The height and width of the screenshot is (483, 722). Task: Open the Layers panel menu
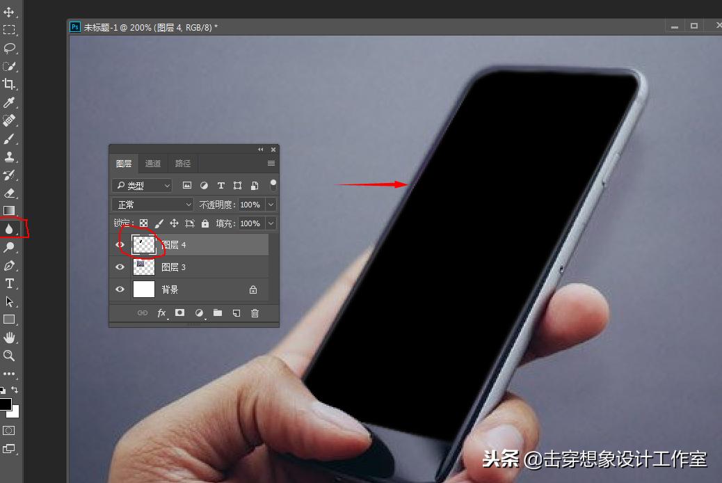[270, 164]
